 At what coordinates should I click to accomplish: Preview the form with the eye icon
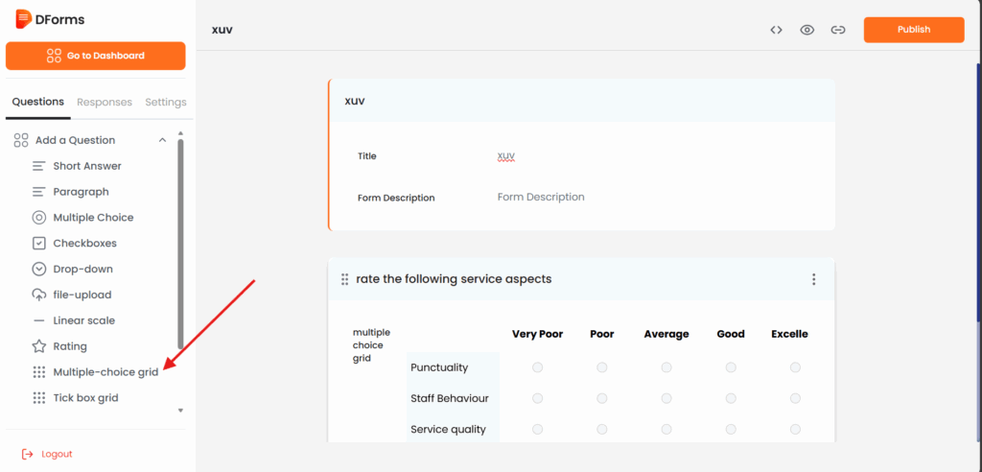(x=807, y=30)
